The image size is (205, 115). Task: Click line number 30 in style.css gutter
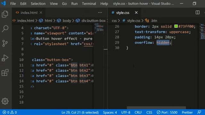click(117, 48)
